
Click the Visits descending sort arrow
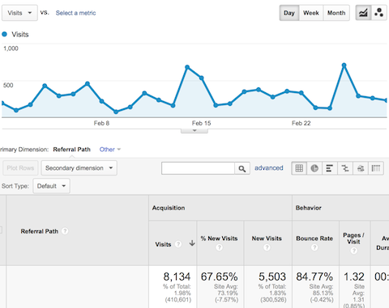point(192,243)
